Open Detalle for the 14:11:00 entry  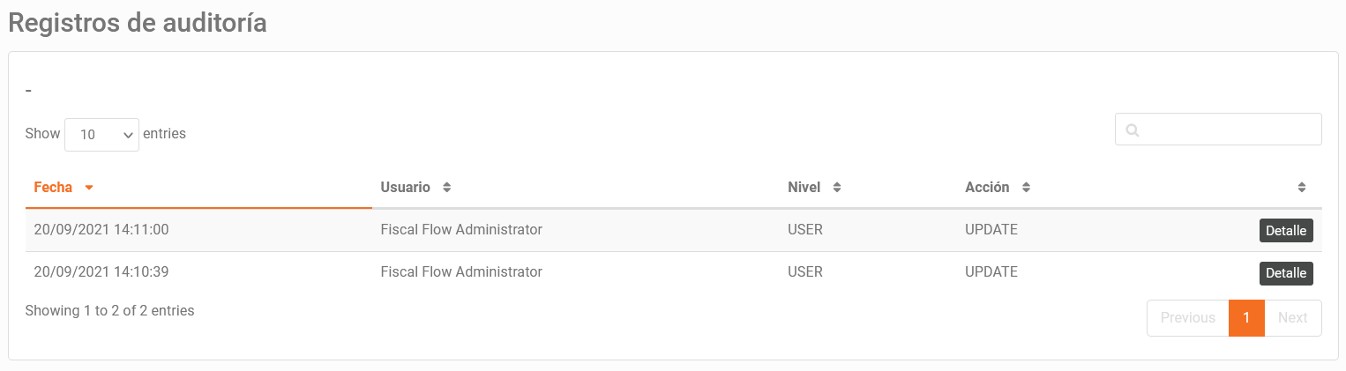coord(1286,230)
